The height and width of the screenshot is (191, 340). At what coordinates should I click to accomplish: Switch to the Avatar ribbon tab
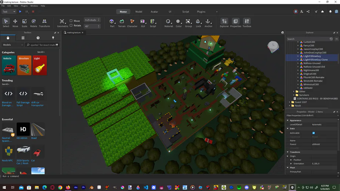tap(154, 12)
